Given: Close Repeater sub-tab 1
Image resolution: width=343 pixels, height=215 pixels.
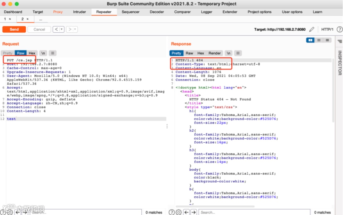Looking at the screenshot, I should [10, 19].
